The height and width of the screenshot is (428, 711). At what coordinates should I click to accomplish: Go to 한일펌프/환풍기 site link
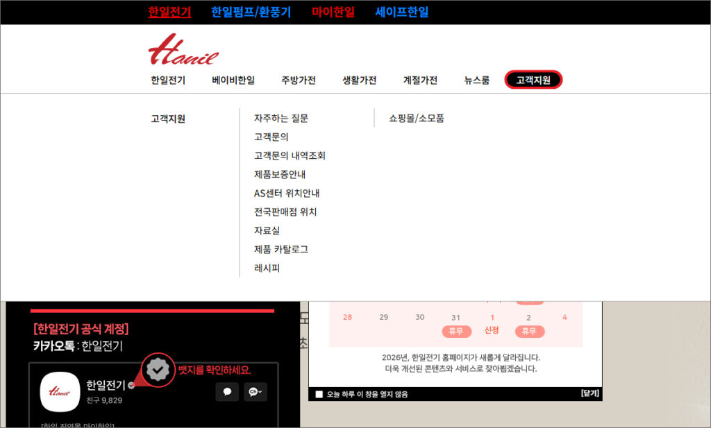(x=251, y=12)
